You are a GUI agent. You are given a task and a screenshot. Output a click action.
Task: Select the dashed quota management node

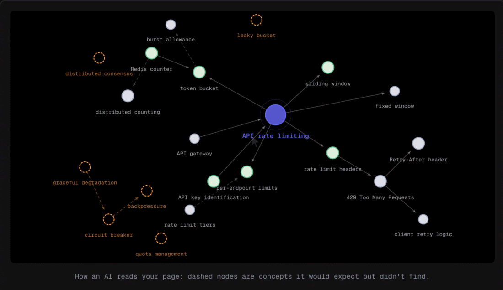(x=161, y=238)
